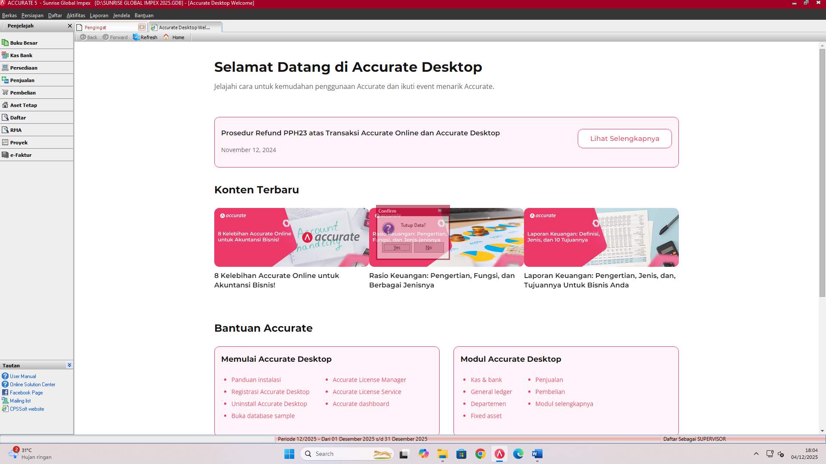Open the Pembelian module

[x=23, y=92]
